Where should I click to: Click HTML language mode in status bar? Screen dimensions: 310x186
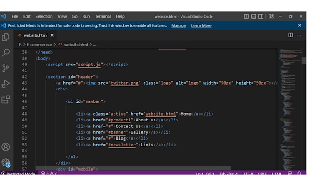276,174
